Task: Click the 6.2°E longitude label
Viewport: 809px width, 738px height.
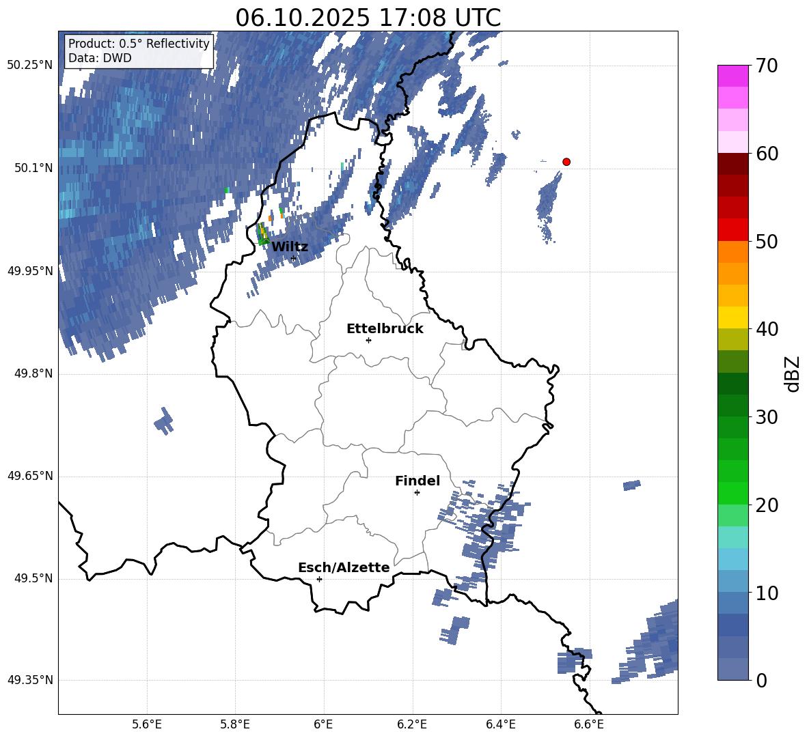Action: pos(412,724)
